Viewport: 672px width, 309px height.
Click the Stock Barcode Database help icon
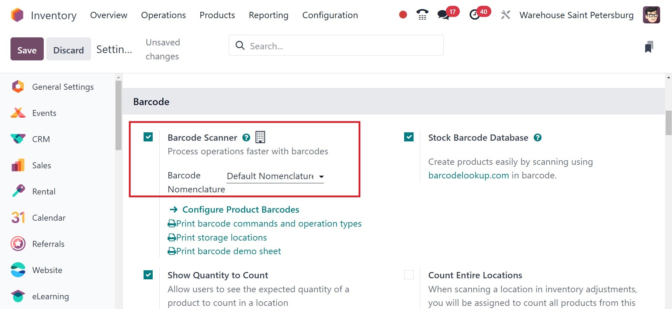tap(538, 138)
